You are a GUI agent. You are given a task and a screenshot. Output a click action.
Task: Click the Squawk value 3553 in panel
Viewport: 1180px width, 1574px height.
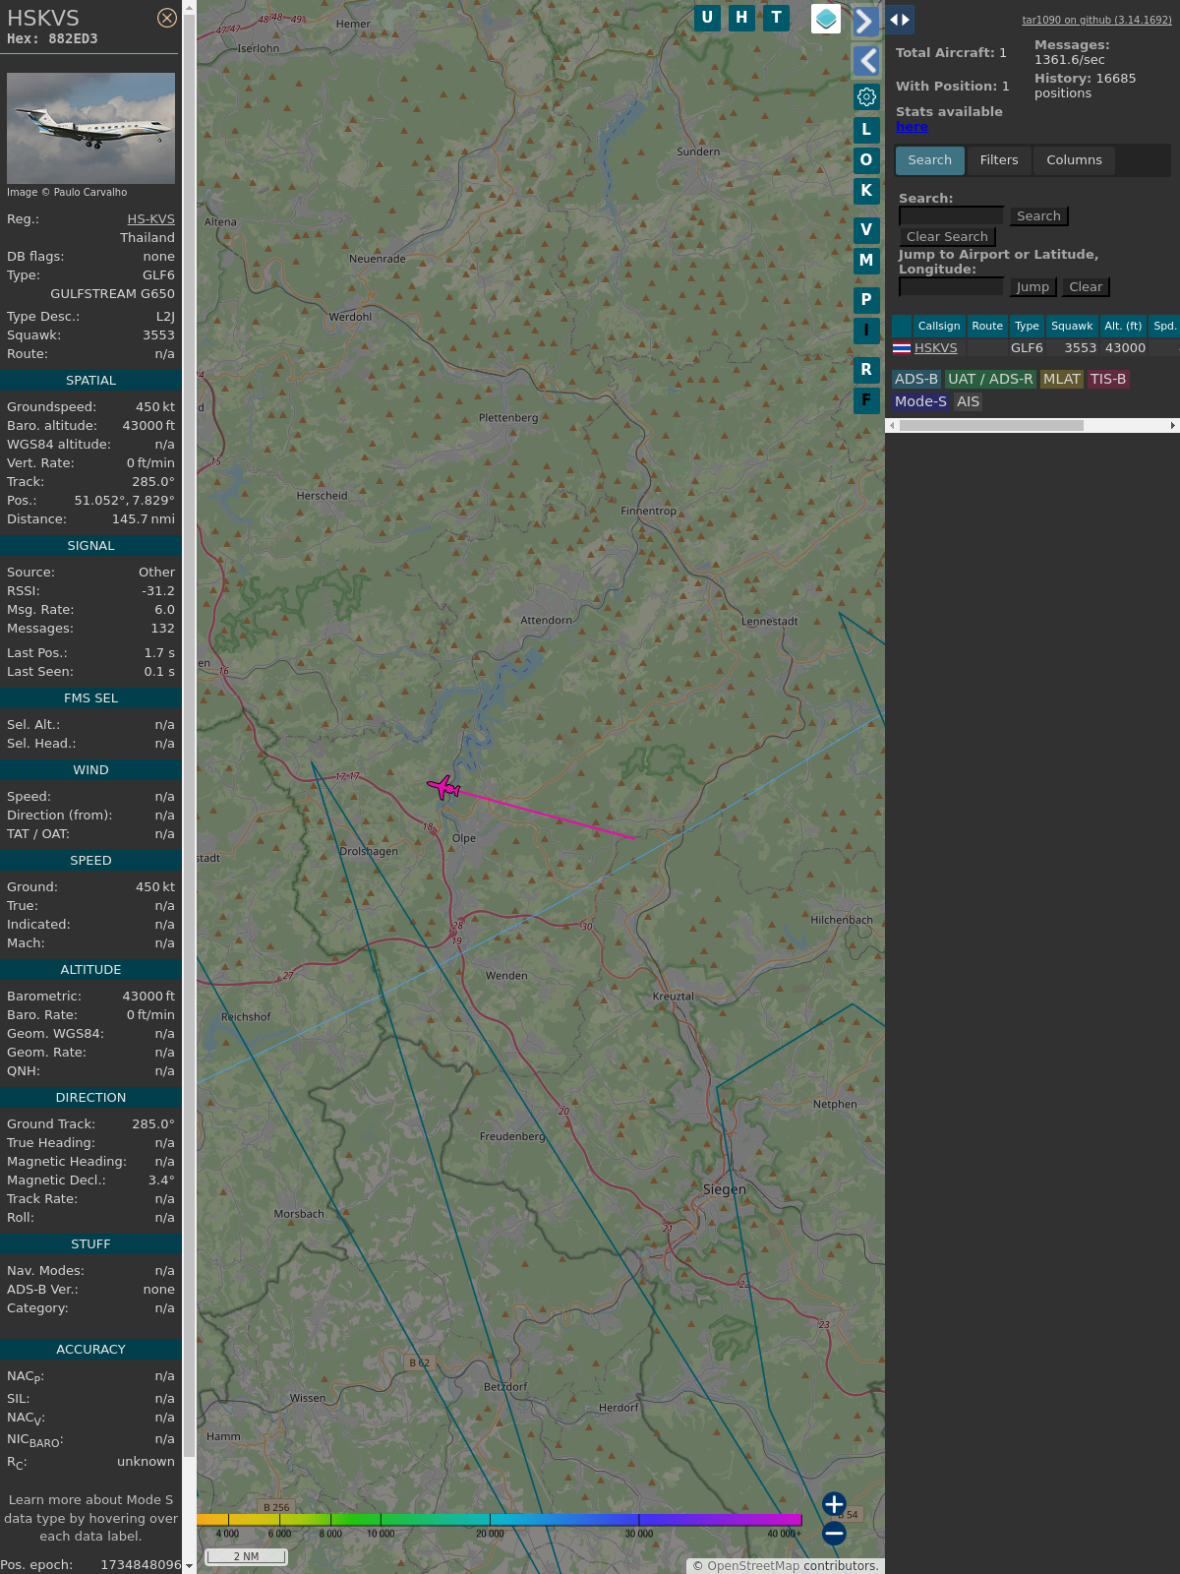coord(158,335)
